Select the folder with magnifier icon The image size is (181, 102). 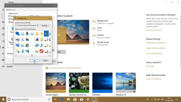[42, 39]
